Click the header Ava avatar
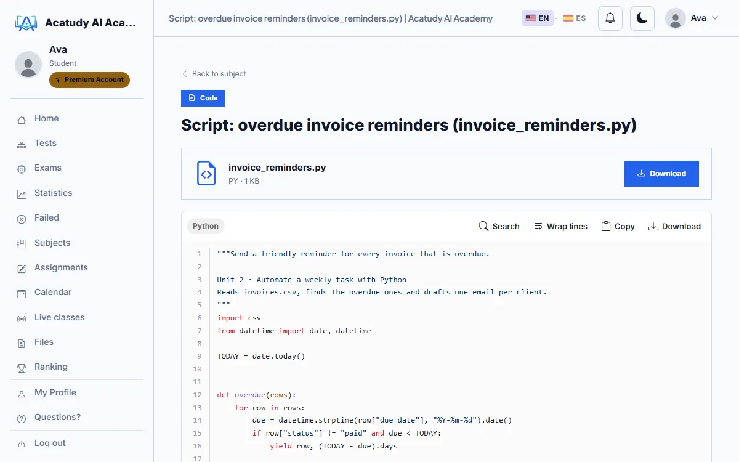 click(x=676, y=18)
